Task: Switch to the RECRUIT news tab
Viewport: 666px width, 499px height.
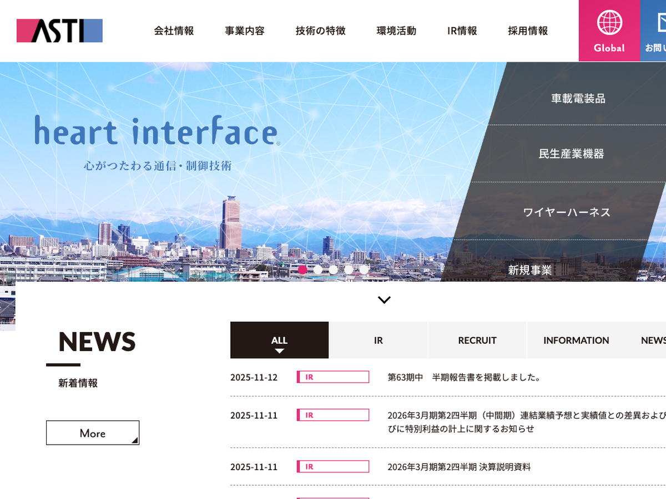Action: click(477, 340)
